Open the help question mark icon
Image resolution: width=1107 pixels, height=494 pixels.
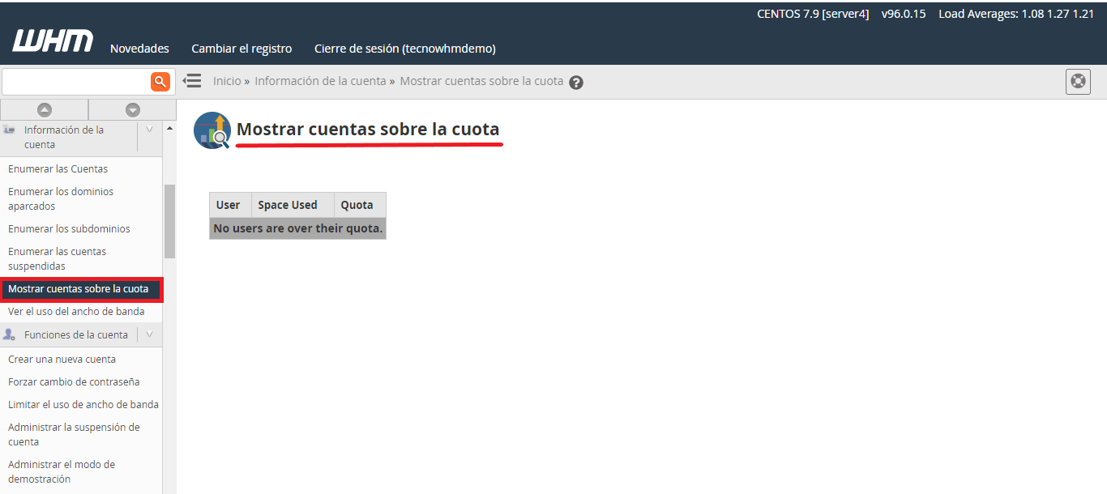576,83
